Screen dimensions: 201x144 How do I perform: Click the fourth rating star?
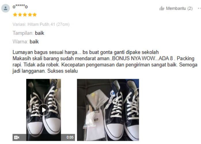(x=30, y=15)
